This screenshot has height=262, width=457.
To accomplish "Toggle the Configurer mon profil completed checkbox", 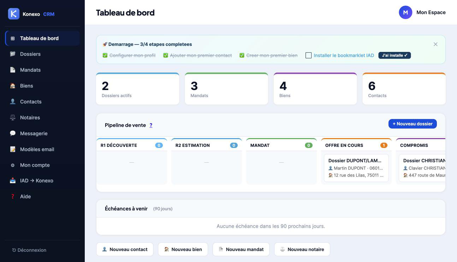I will tap(105, 55).
